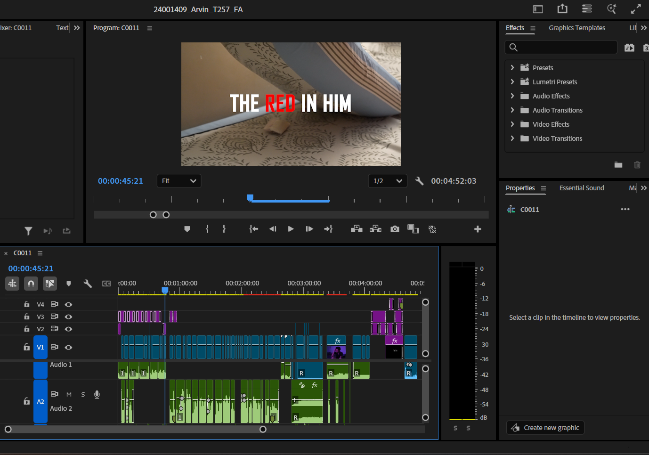
Task: Toggle Snap magnet icon in timeline
Action: coord(31,284)
